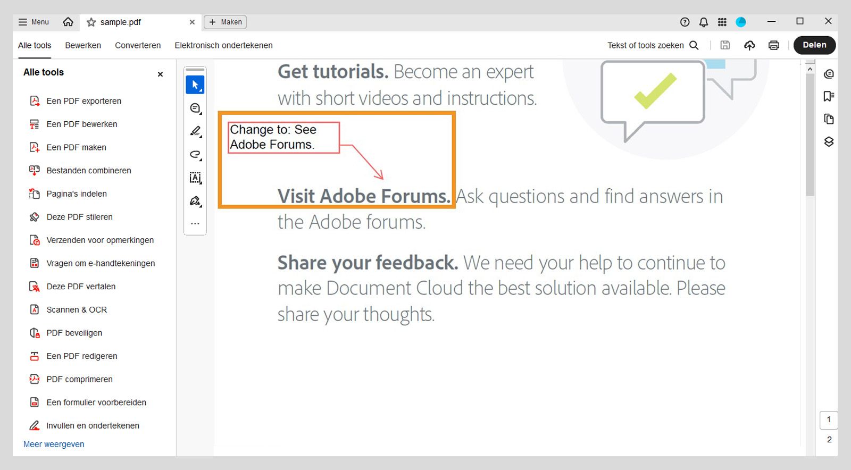Click the Maken new tab button

pos(226,22)
